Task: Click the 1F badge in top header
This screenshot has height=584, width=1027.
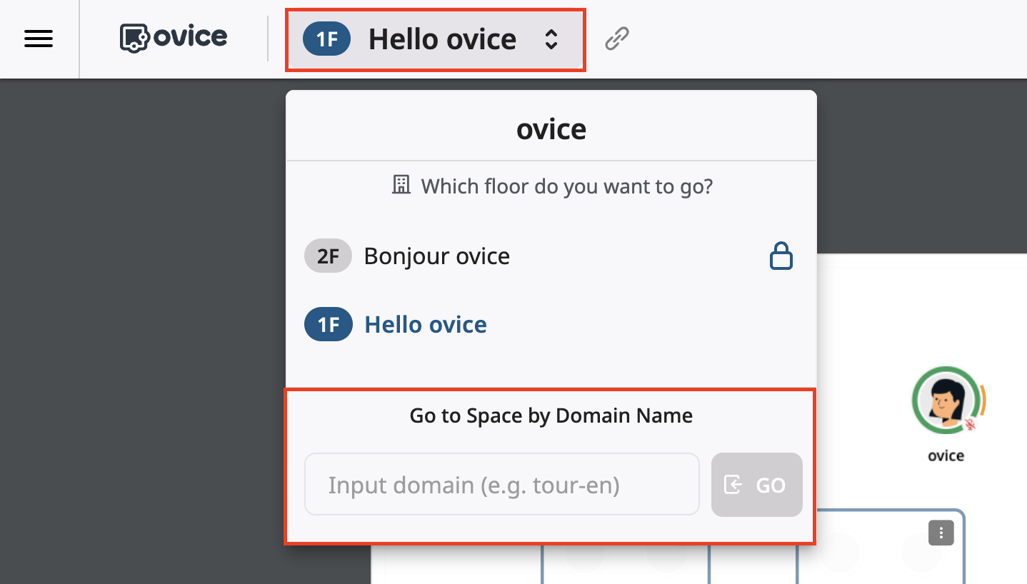Action: pos(326,39)
